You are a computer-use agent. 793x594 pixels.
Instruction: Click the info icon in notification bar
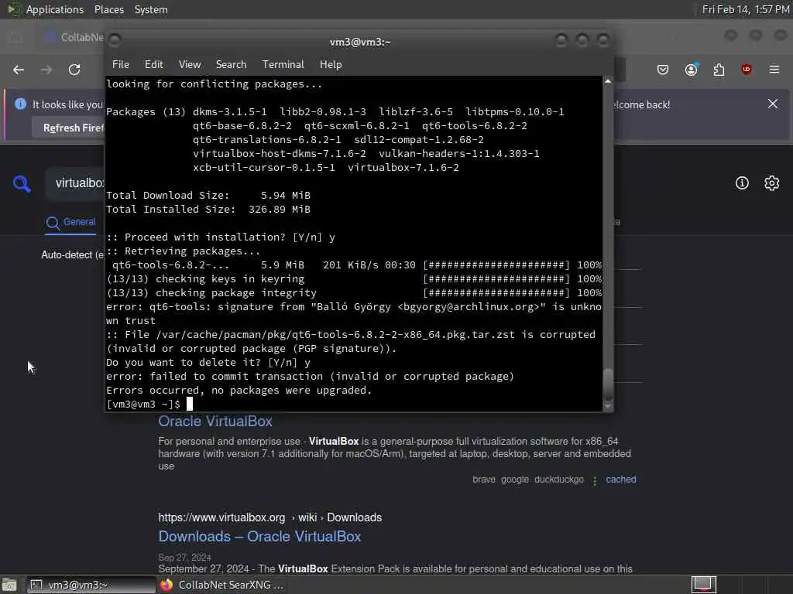pos(20,104)
